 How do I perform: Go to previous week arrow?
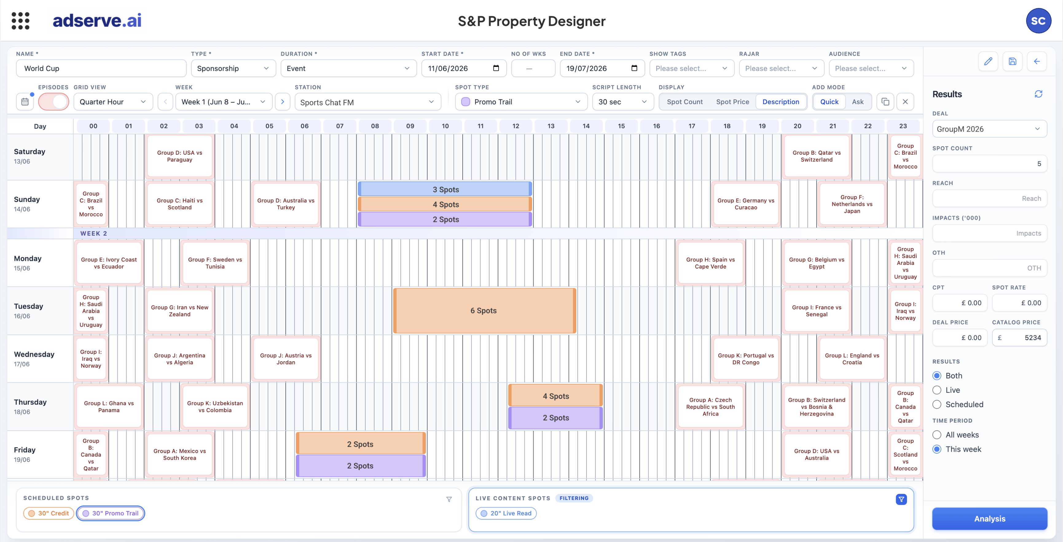pyautogui.click(x=165, y=102)
